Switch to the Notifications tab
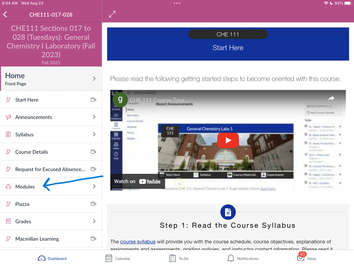 pyautogui.click(x=243, y=258)
